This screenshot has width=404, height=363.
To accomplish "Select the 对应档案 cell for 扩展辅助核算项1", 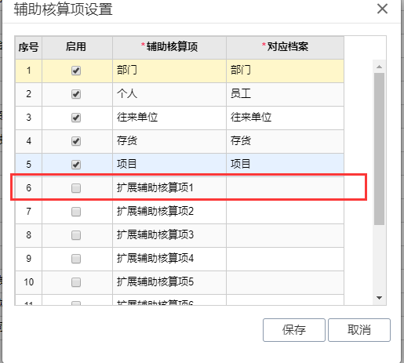I will 285,188.
